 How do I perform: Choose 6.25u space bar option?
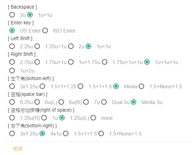(x=12, y=102)
